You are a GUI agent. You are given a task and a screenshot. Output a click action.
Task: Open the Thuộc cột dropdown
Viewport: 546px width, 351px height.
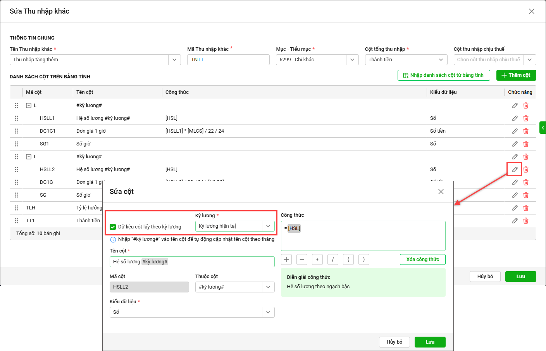268,287
